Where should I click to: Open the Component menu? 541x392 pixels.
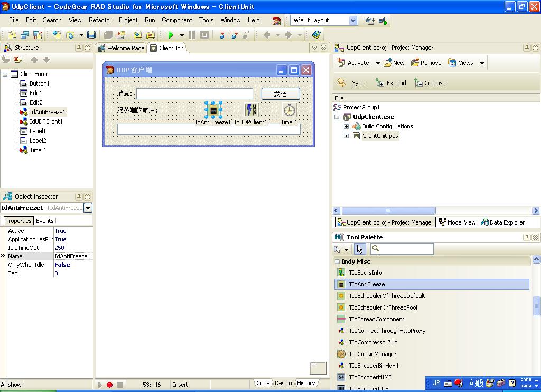(176, 20)
